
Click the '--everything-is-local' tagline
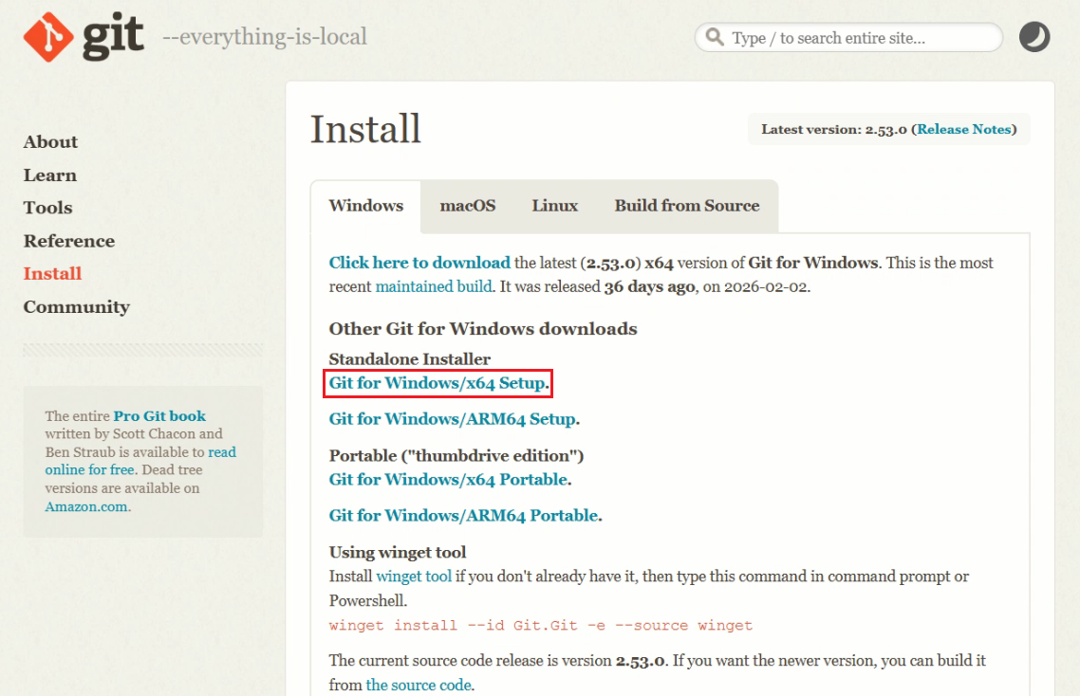(265, 36)
